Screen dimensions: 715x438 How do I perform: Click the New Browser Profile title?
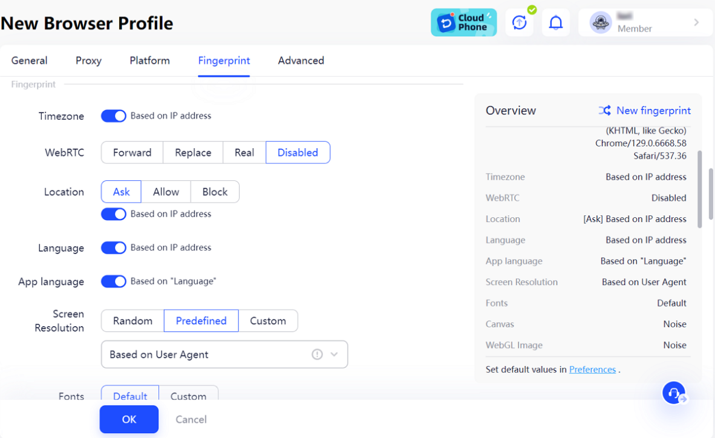87,23
